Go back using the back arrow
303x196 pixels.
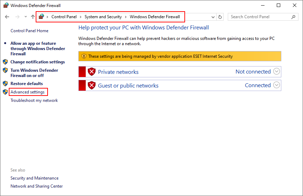click(7, 17)
